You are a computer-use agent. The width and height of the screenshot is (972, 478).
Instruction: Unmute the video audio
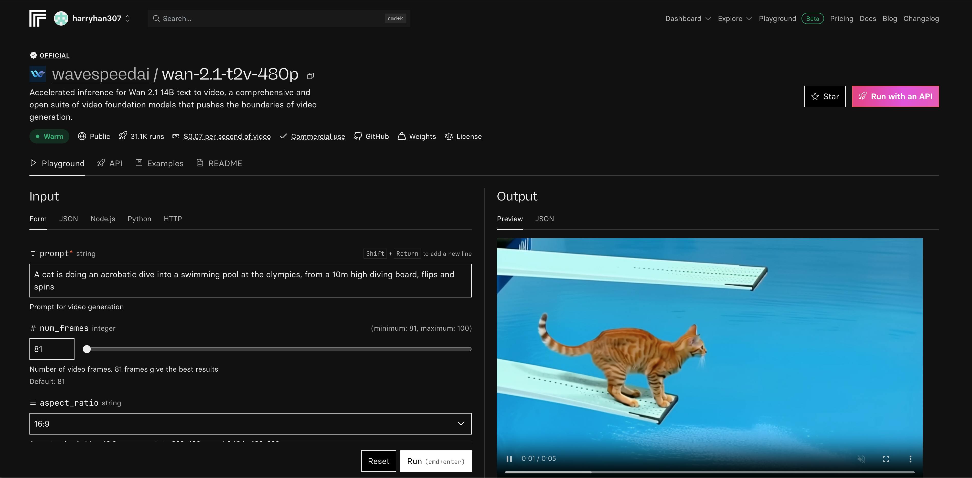tap(861, 459)
